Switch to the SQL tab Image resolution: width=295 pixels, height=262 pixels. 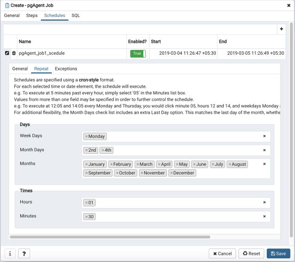click(75, 16)
